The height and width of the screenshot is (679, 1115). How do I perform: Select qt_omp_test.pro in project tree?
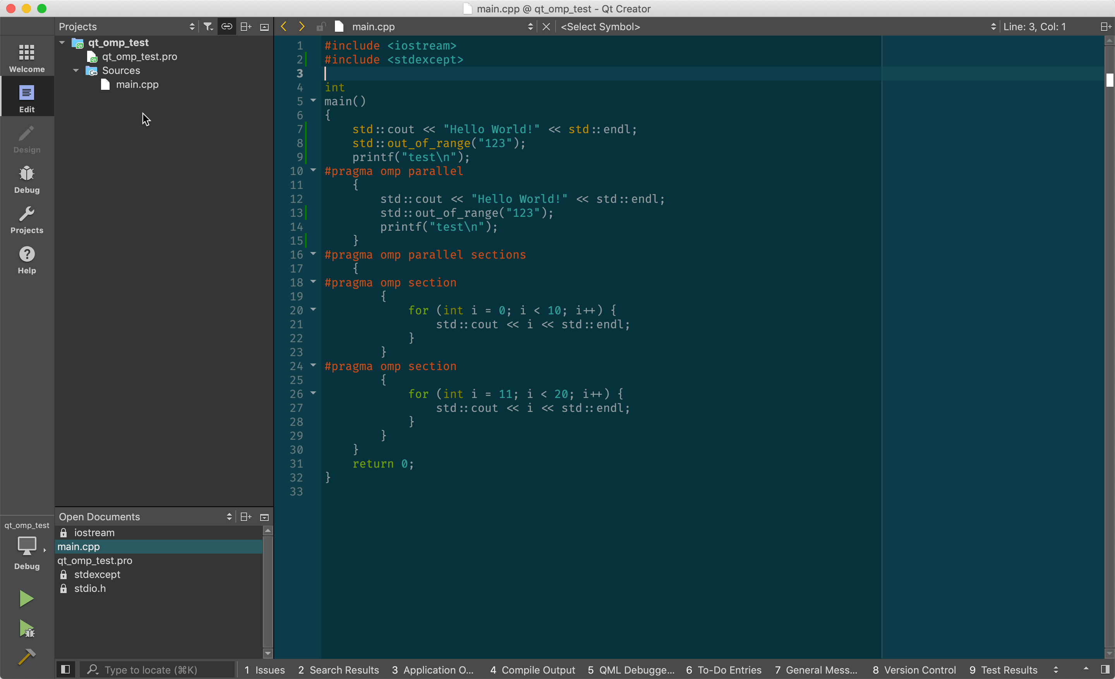click(139, 57)
